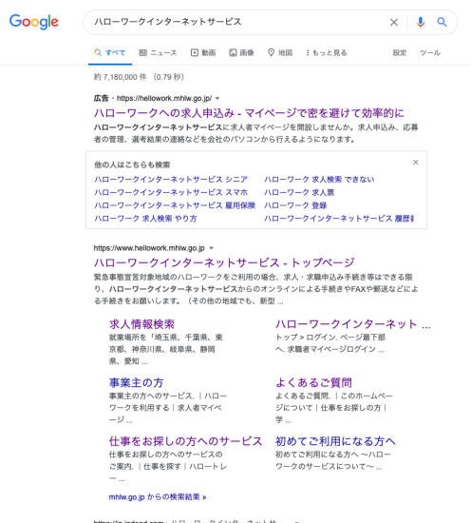
Task: Search ハローワーク 求人検索 やり方
Action: coord(145,219)
